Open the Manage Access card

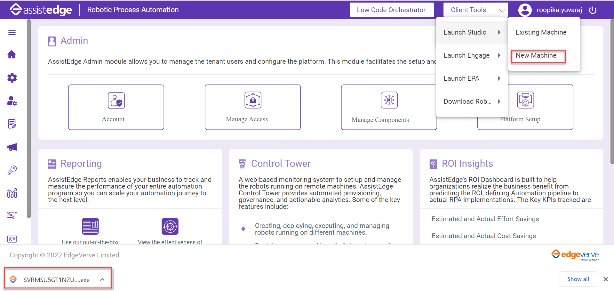tap(253, 107)
